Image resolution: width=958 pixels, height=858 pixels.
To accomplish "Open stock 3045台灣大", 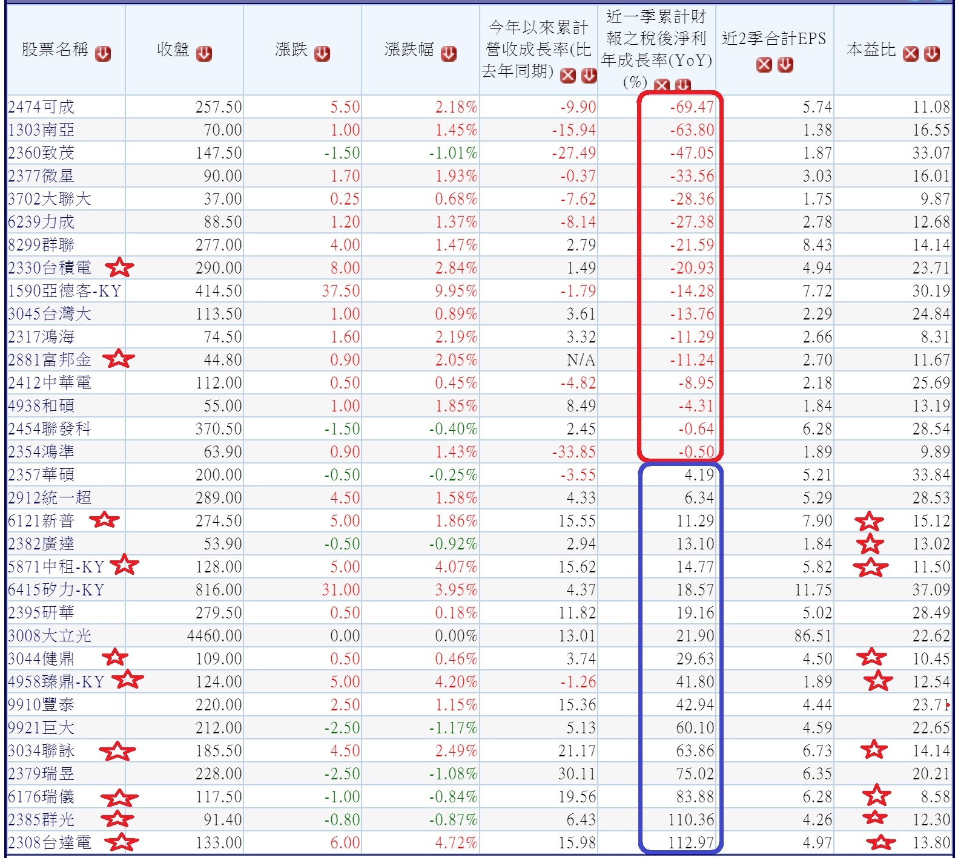I will tap(50, 314).
